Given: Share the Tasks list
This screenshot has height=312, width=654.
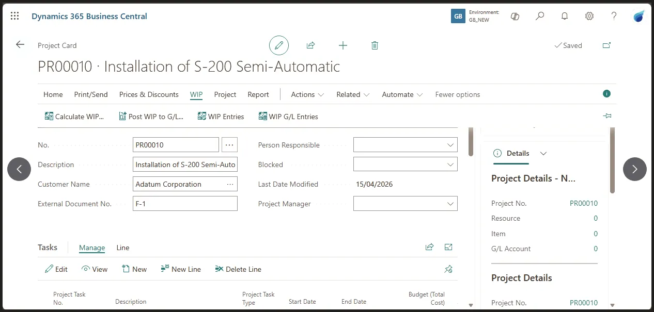Looking at the screenshot, I should click(x=429, y=247).
